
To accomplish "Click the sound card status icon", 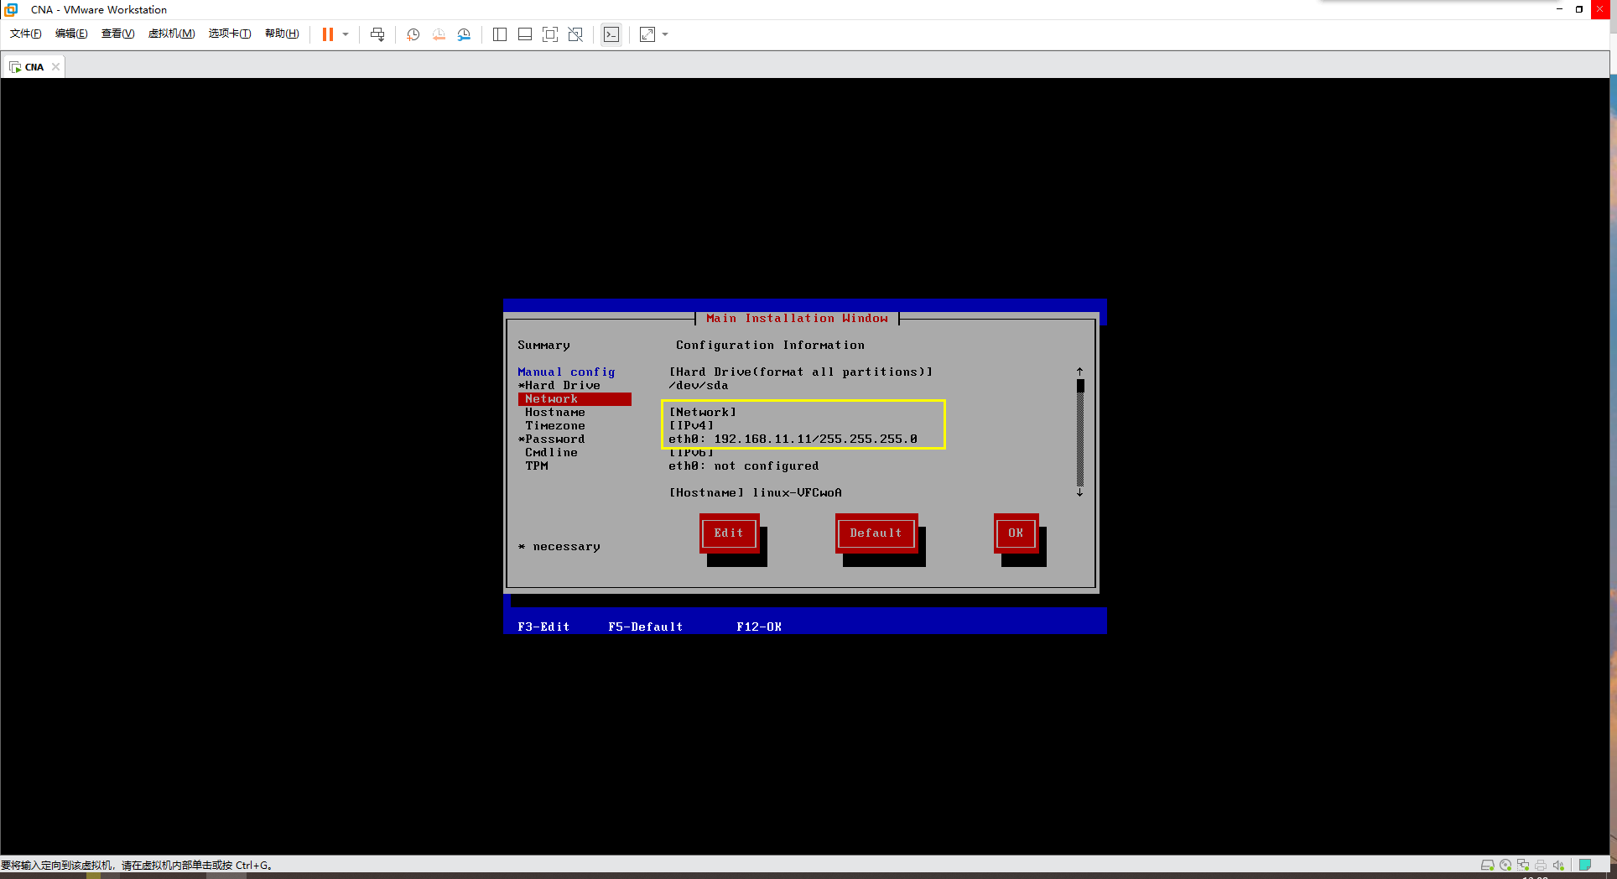I will 1558,865.
